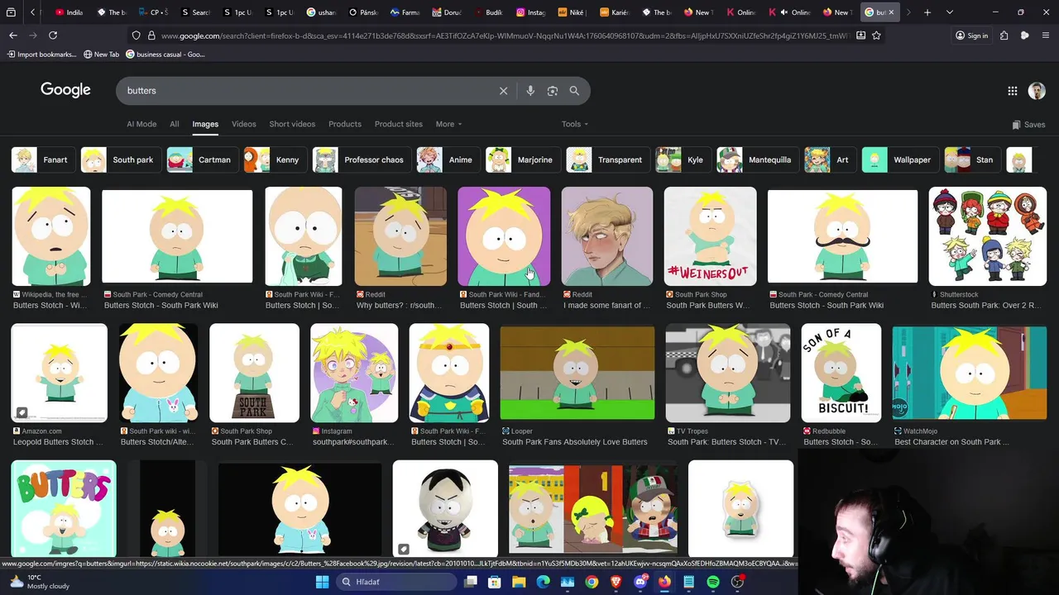
Task: Filter images by Kyle chip
Action: (683, 159)
